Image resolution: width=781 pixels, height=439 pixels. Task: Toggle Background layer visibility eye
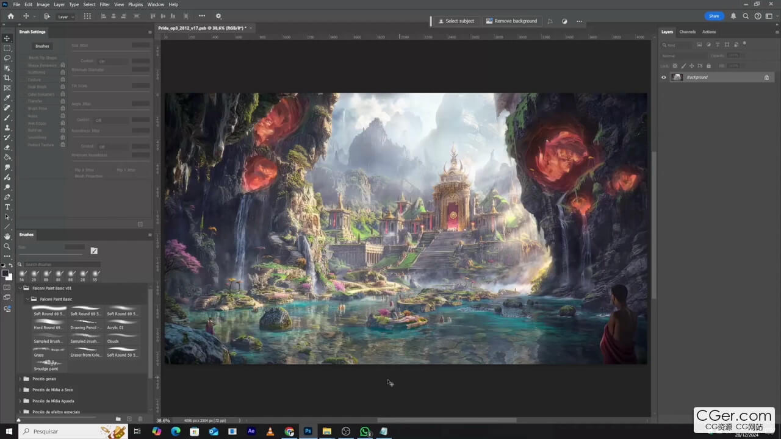point(664,77)
